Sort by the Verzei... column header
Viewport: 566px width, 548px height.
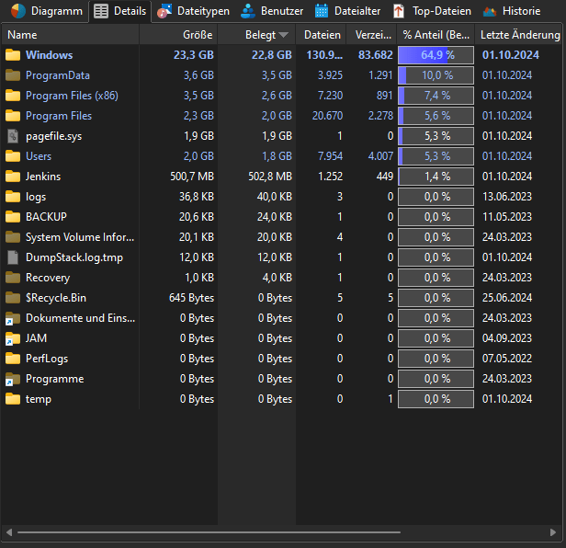click(371, 35)
